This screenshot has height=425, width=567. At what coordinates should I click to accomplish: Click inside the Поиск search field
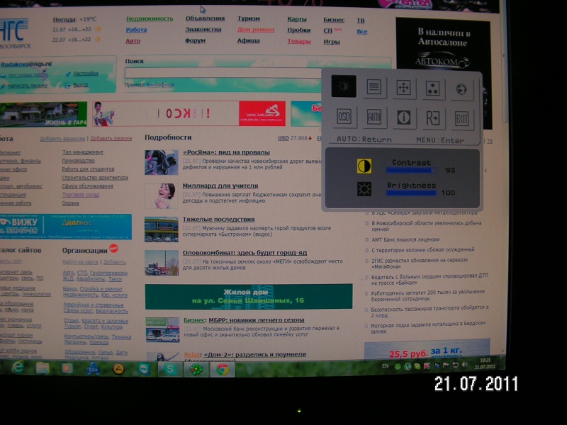pyautogui.click(x=255, y=72)
